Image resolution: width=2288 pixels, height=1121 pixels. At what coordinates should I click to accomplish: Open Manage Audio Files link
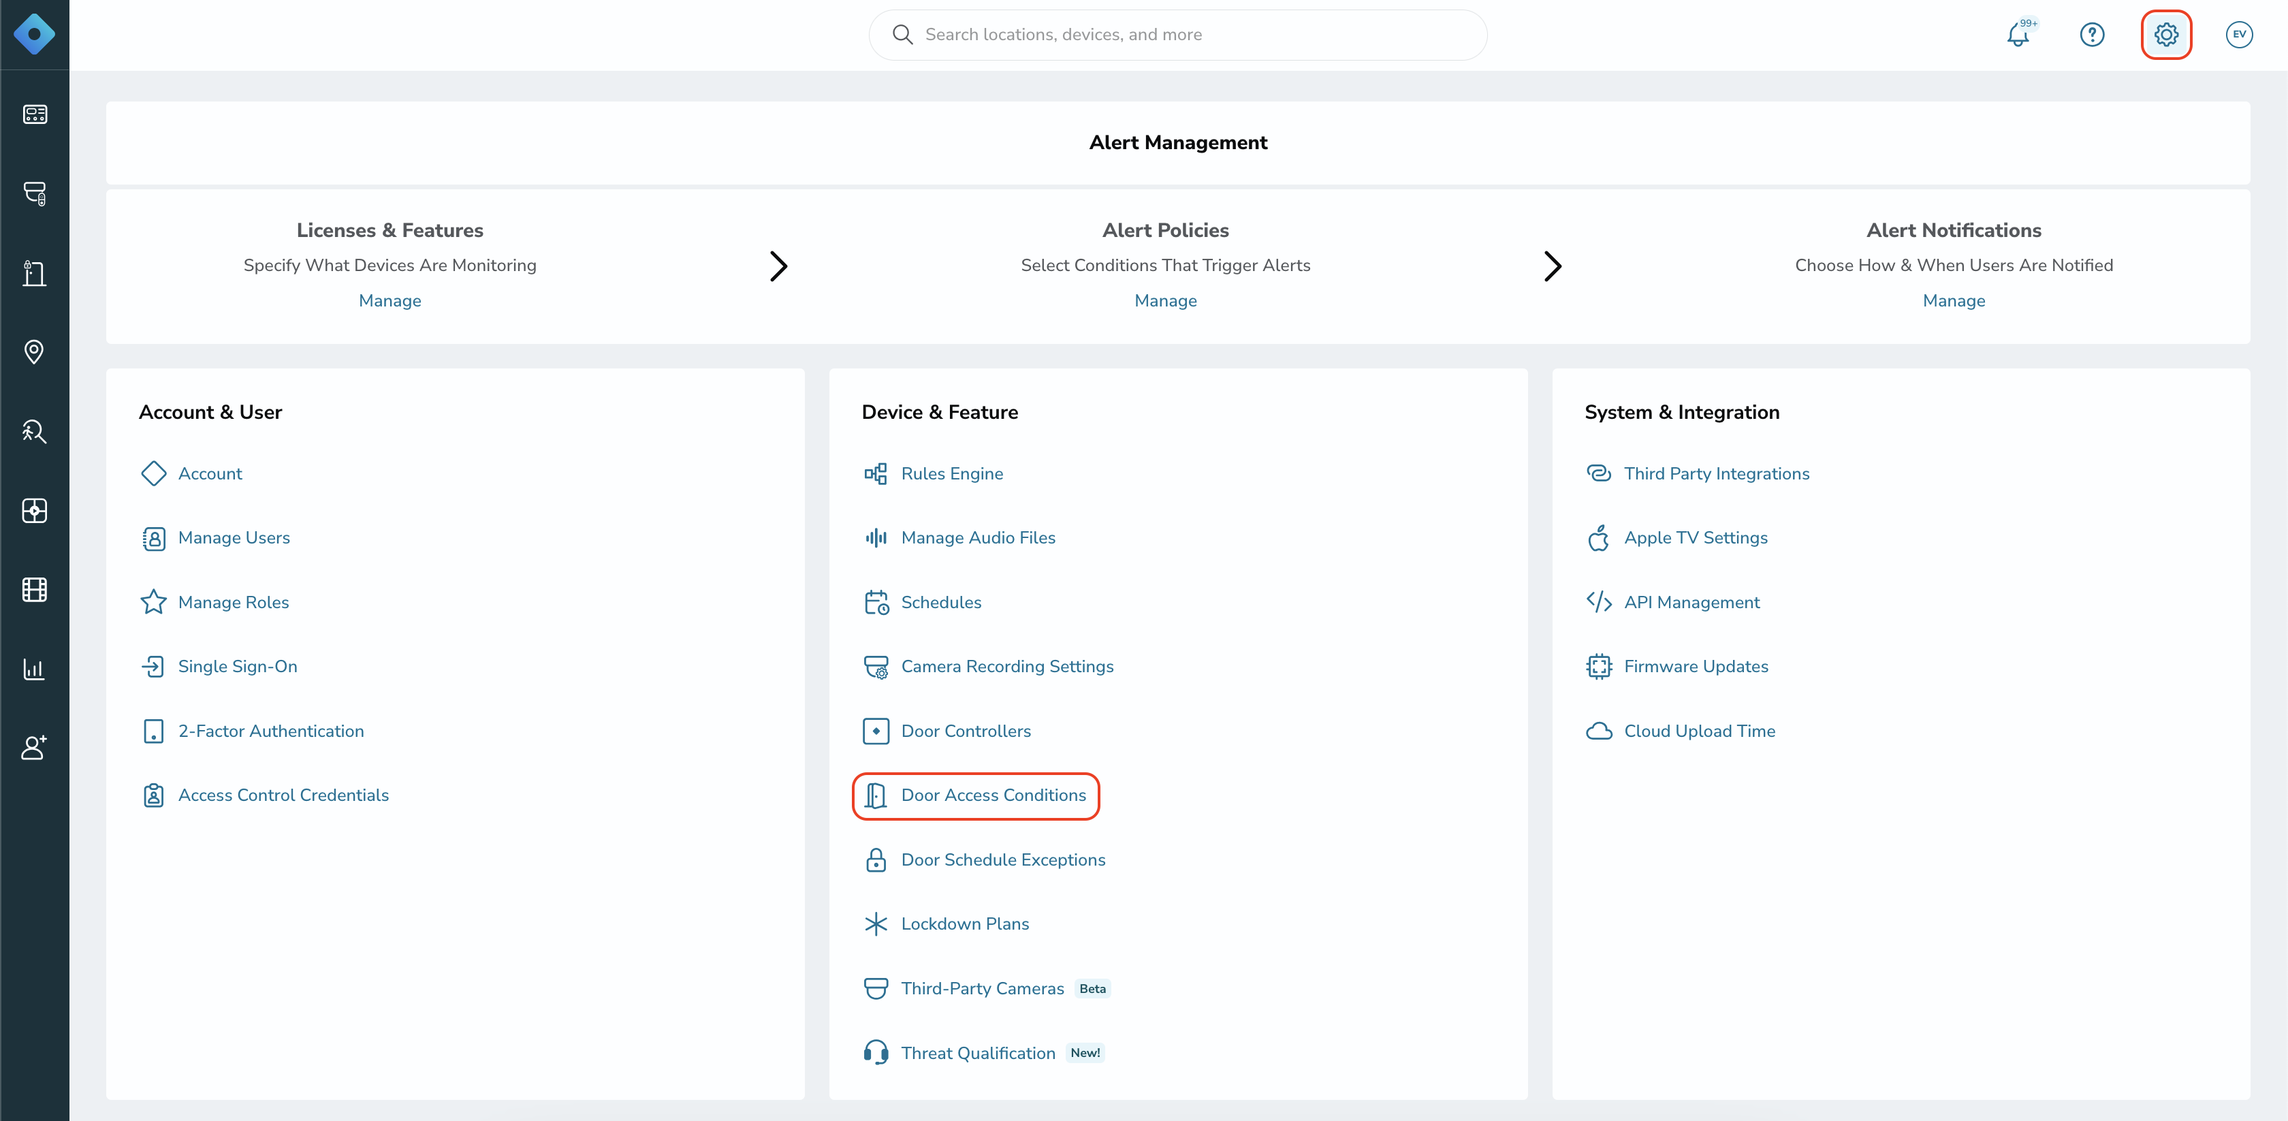coord(978,537)
